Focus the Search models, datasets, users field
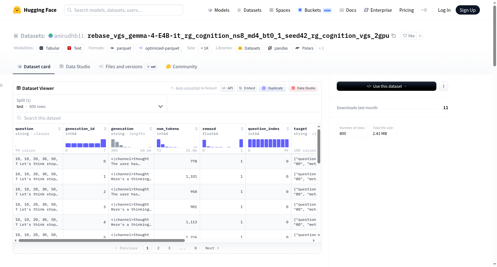The height and width of the screenshot is (267, 497). pos(124,10)
